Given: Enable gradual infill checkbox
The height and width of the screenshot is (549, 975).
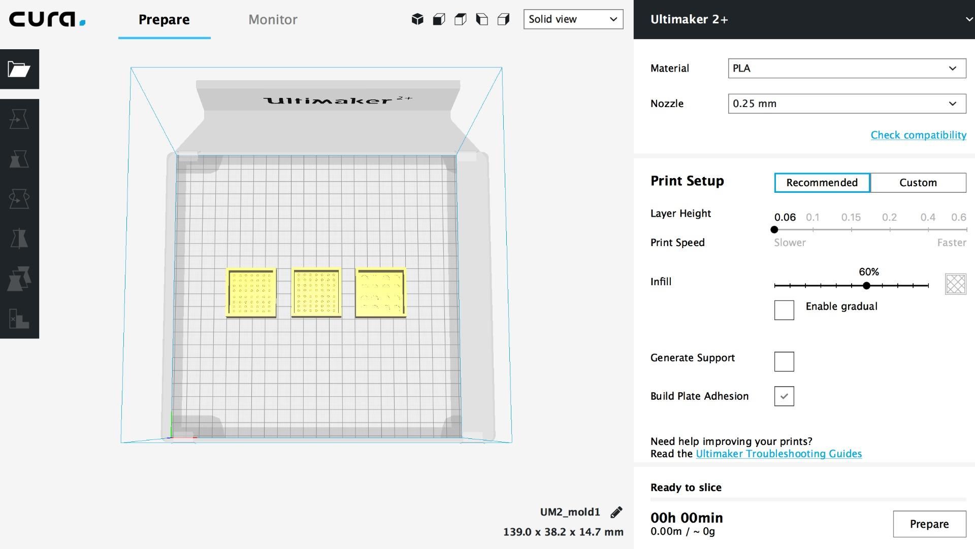Looking at the screenshot, I should tap(784, 310).
